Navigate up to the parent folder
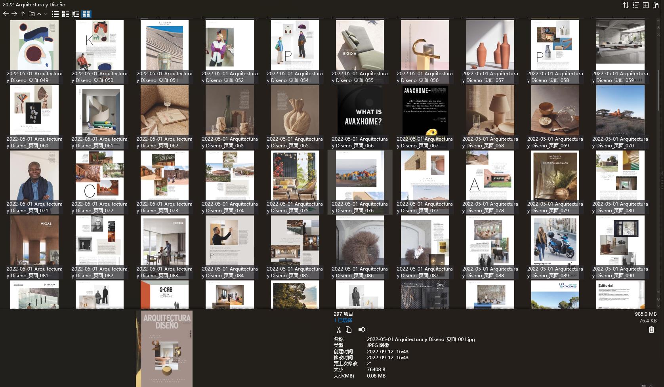This screenshot has height=387, width=664. click(x=23, y=14)
